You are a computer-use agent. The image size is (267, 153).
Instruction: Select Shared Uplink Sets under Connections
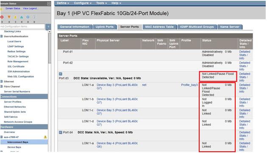point(15,112)
